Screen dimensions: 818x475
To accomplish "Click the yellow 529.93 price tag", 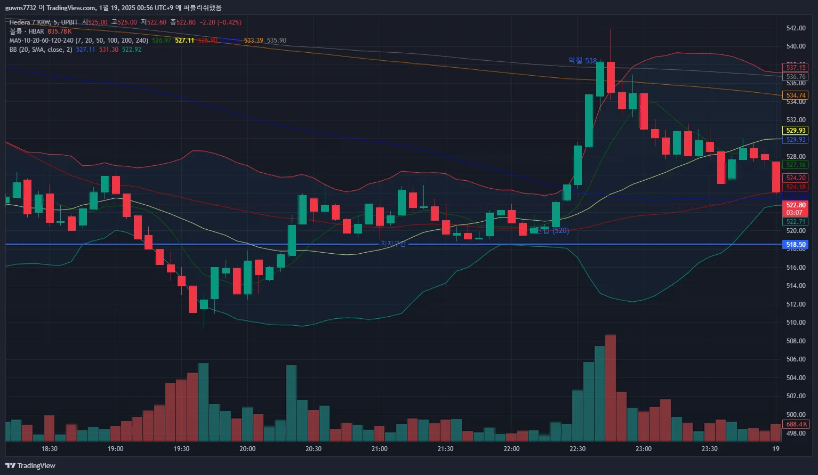I will [x=796, y=130].
